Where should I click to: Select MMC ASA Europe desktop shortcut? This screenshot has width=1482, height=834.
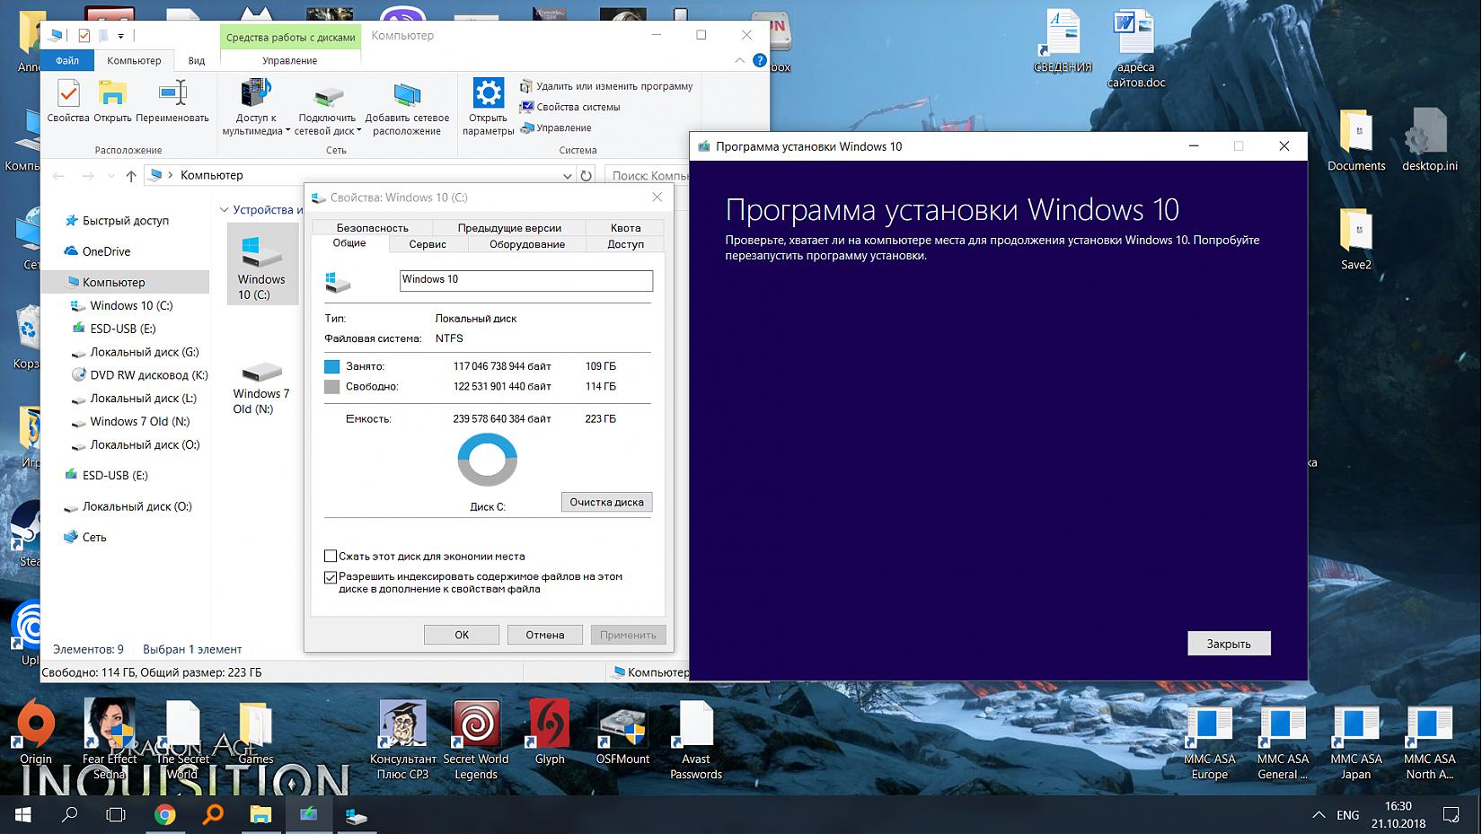click(x=1210, y=743)
